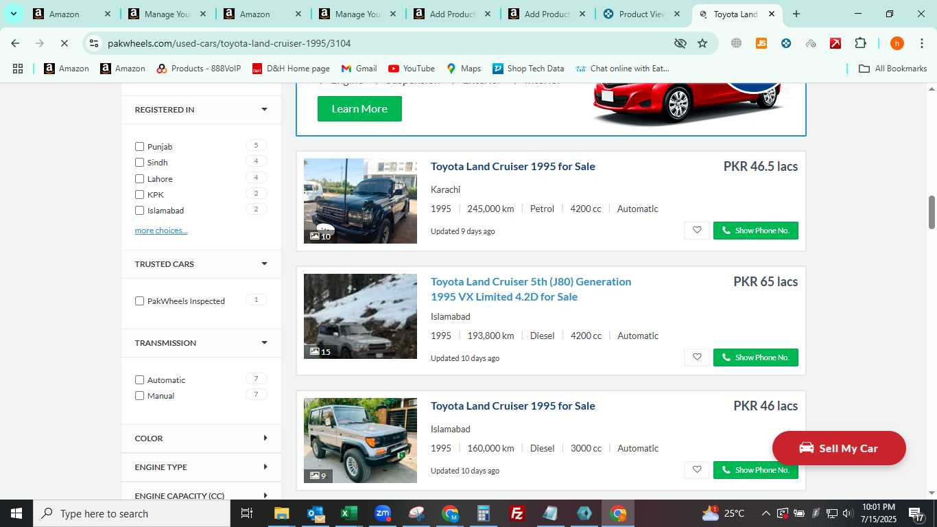
Task: Select the KPK checkbox
Action: tap(140, 195)
